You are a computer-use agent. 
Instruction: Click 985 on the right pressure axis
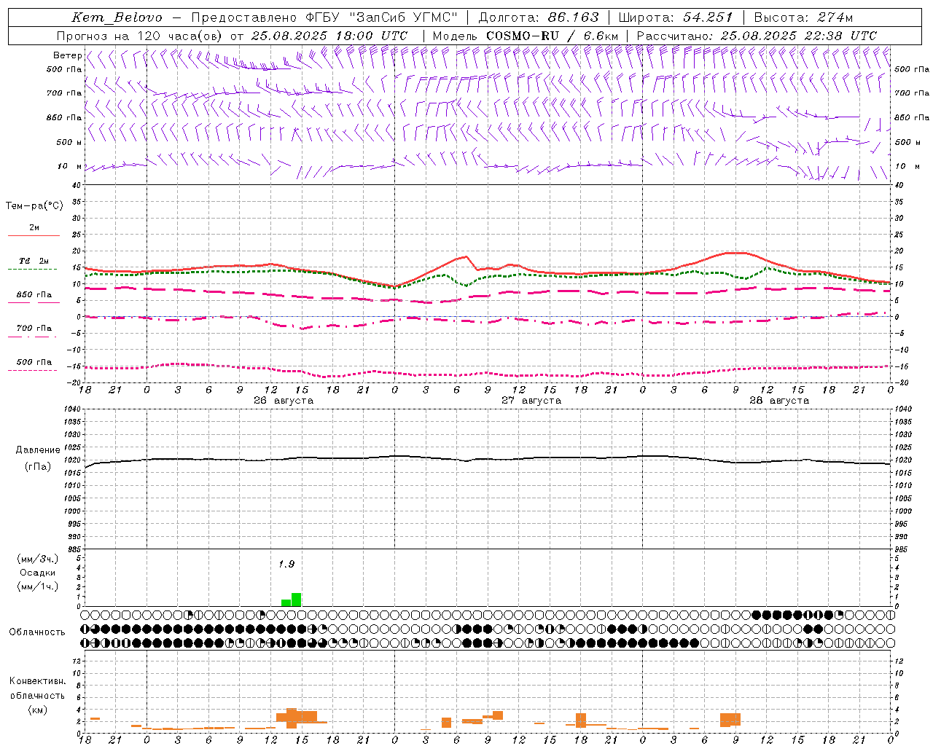903,549
